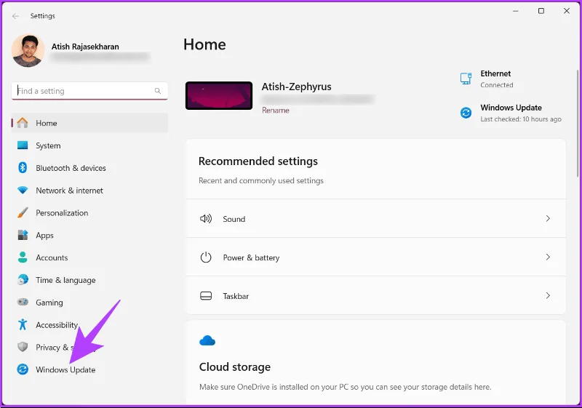Select the Accessibility label
This screenshot has width=582, height=408.
(57, 324)
